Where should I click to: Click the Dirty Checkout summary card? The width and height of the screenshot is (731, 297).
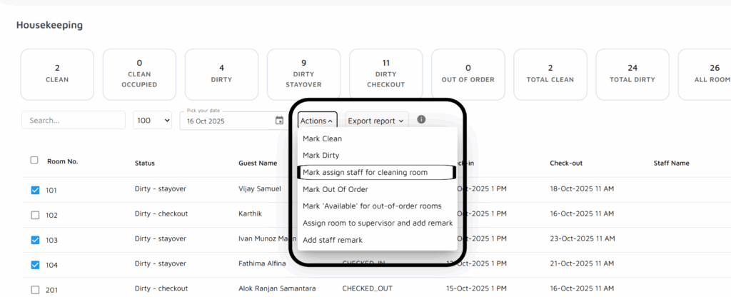pos(385,74)
